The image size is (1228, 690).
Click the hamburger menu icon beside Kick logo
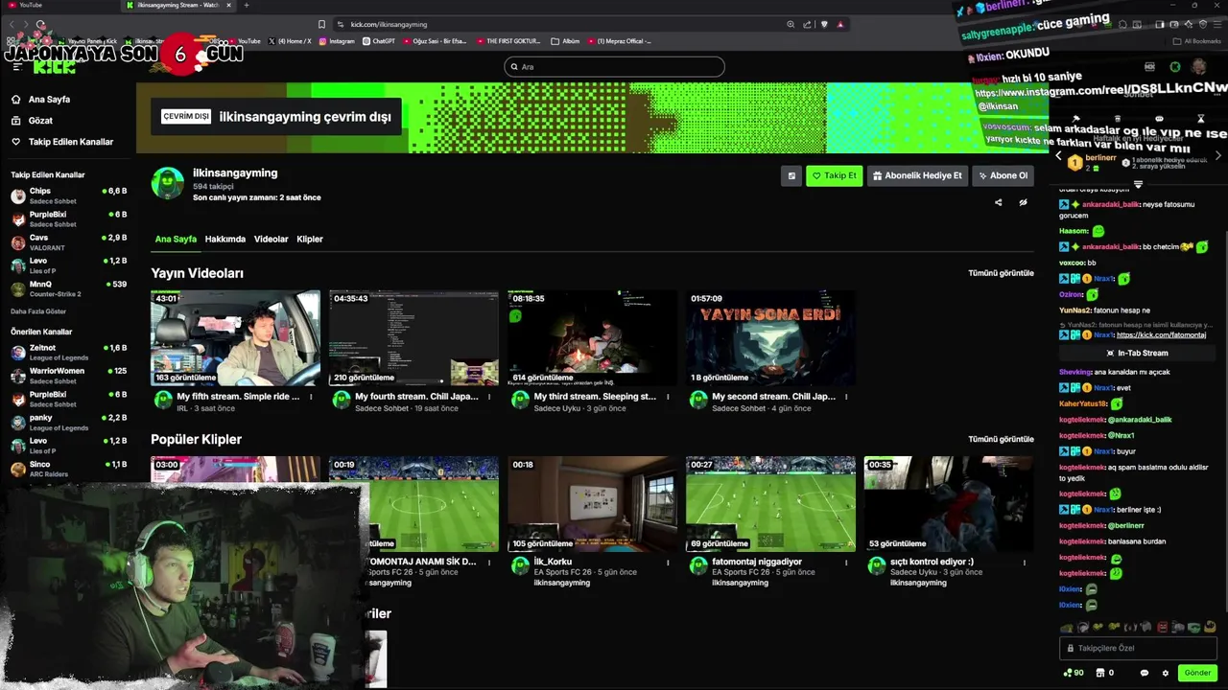point(17,66)
